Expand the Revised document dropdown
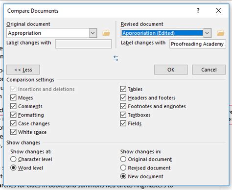The image size is (232, 190). (x=207, y=33)
